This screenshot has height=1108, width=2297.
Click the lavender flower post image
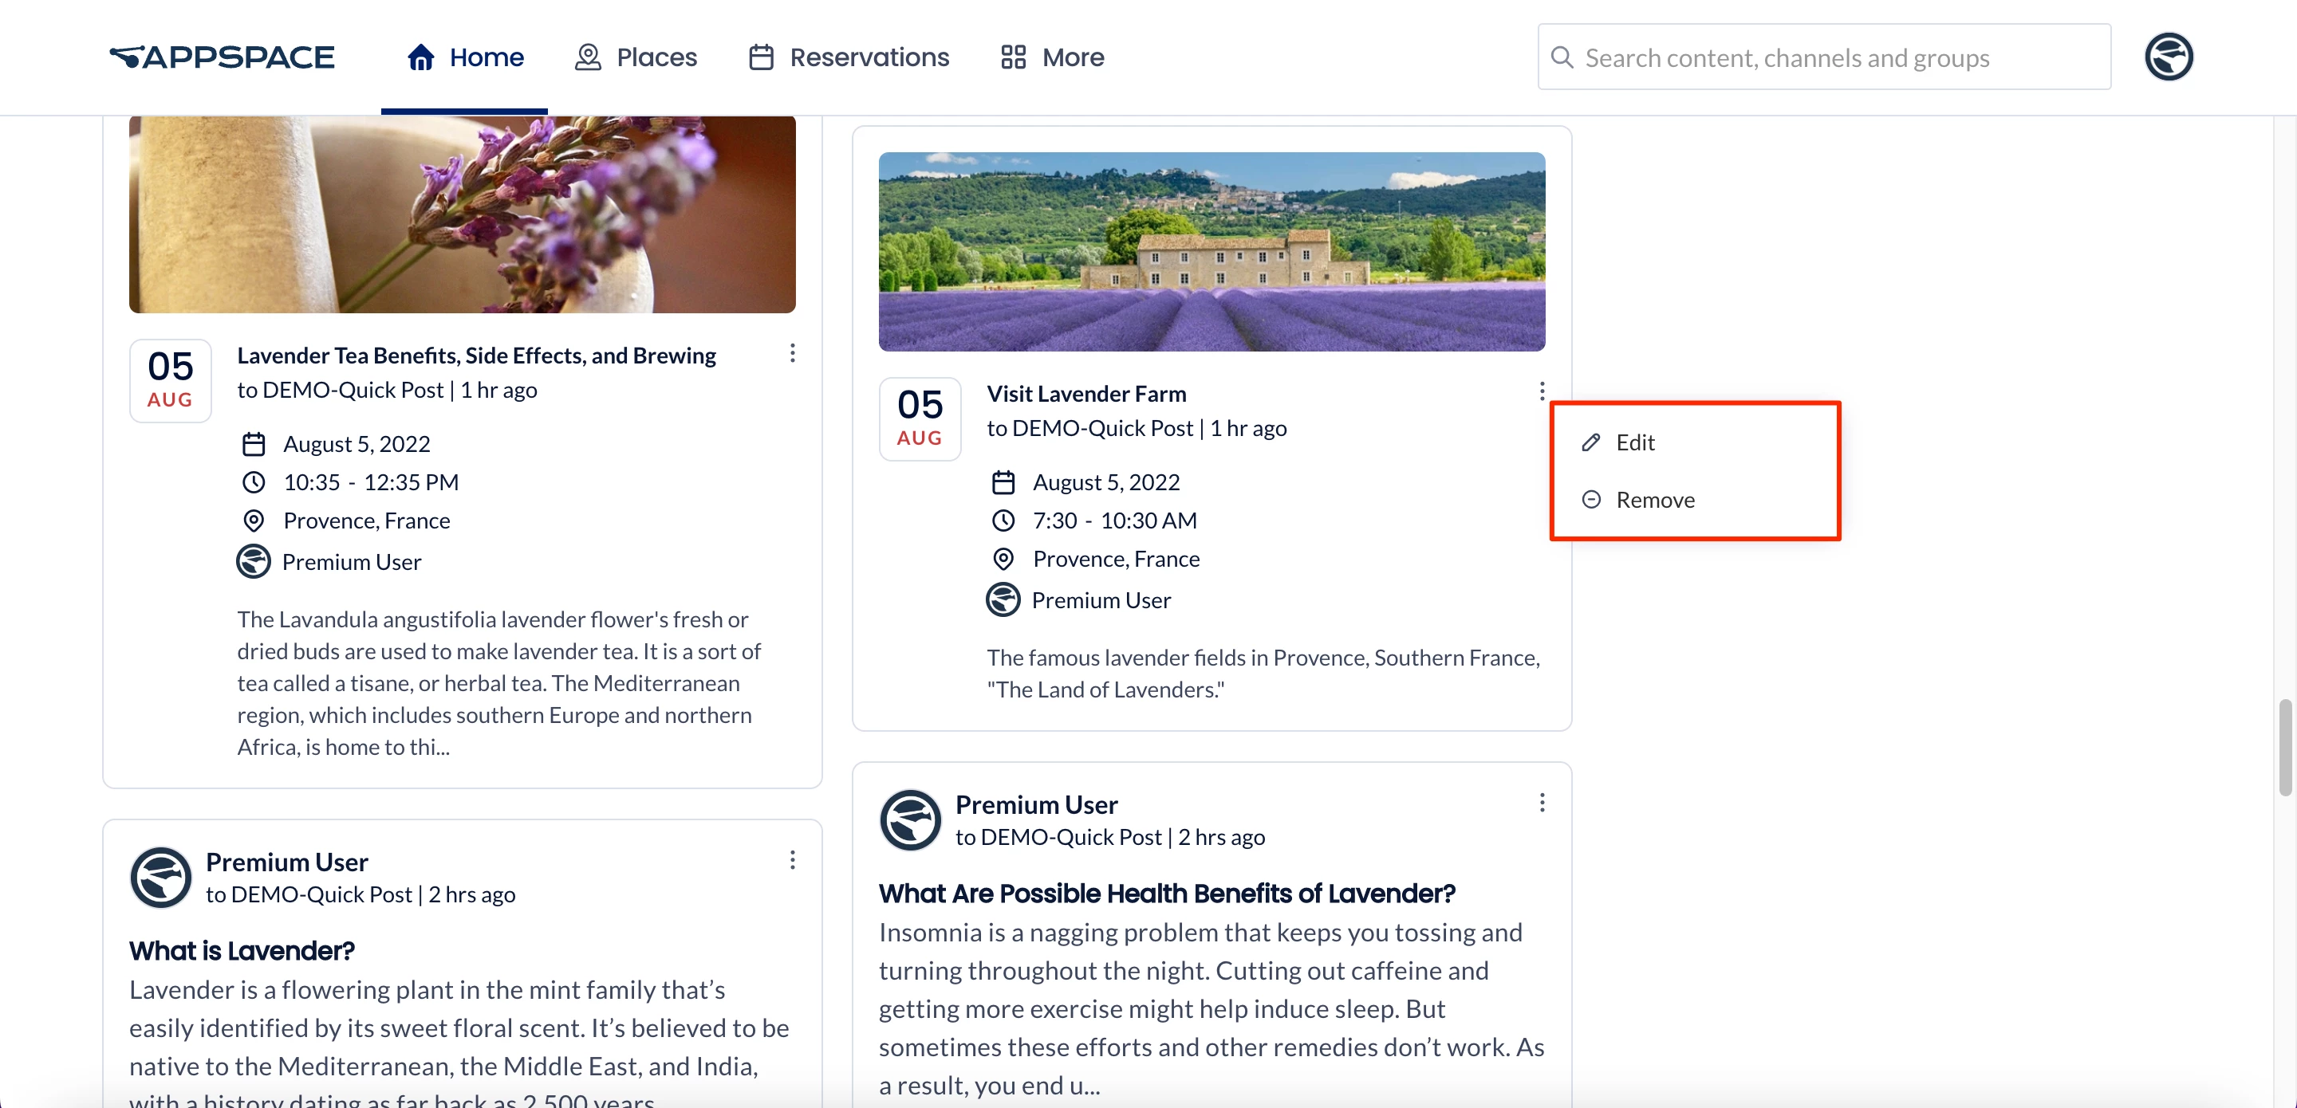tap(462, 214)
